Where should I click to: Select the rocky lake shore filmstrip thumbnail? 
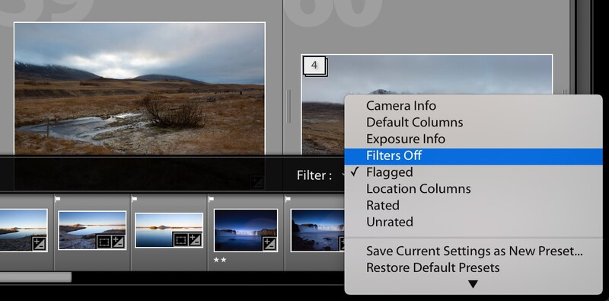coord(92,230)
